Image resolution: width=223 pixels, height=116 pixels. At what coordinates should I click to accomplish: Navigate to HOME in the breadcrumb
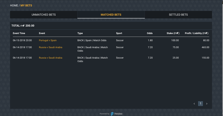pyautogui.click(x=14, y=6)
